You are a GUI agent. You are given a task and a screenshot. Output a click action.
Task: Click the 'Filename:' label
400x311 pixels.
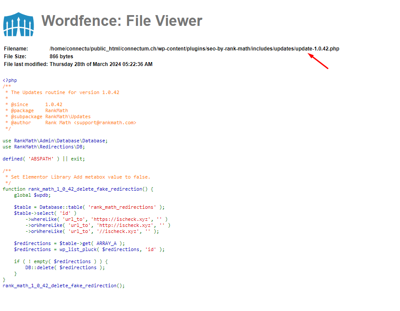pyautogui.click(x=16, y=49)
